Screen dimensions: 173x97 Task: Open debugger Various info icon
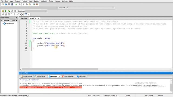[x=29, y=14]
